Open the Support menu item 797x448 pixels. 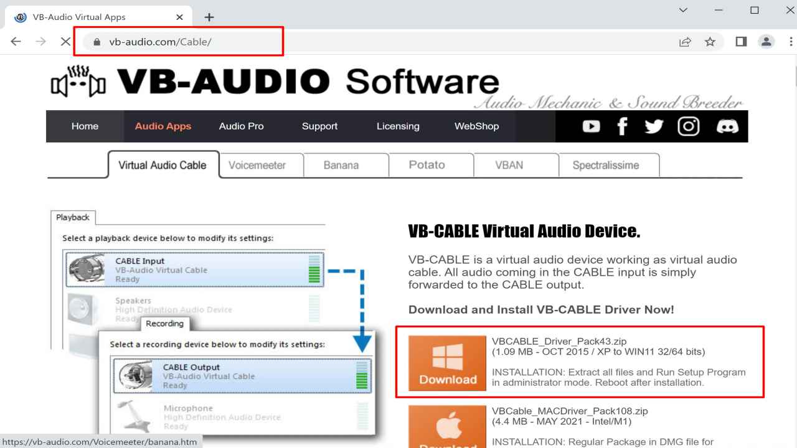[319, 126]
